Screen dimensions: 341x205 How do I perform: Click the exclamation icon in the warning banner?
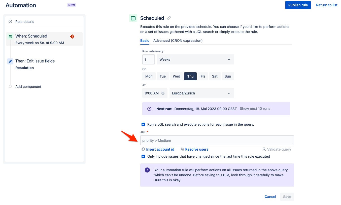tap(147, 170)
